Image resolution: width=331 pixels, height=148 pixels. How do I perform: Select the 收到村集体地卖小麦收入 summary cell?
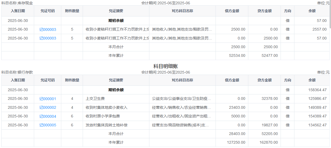click(107, 107)
